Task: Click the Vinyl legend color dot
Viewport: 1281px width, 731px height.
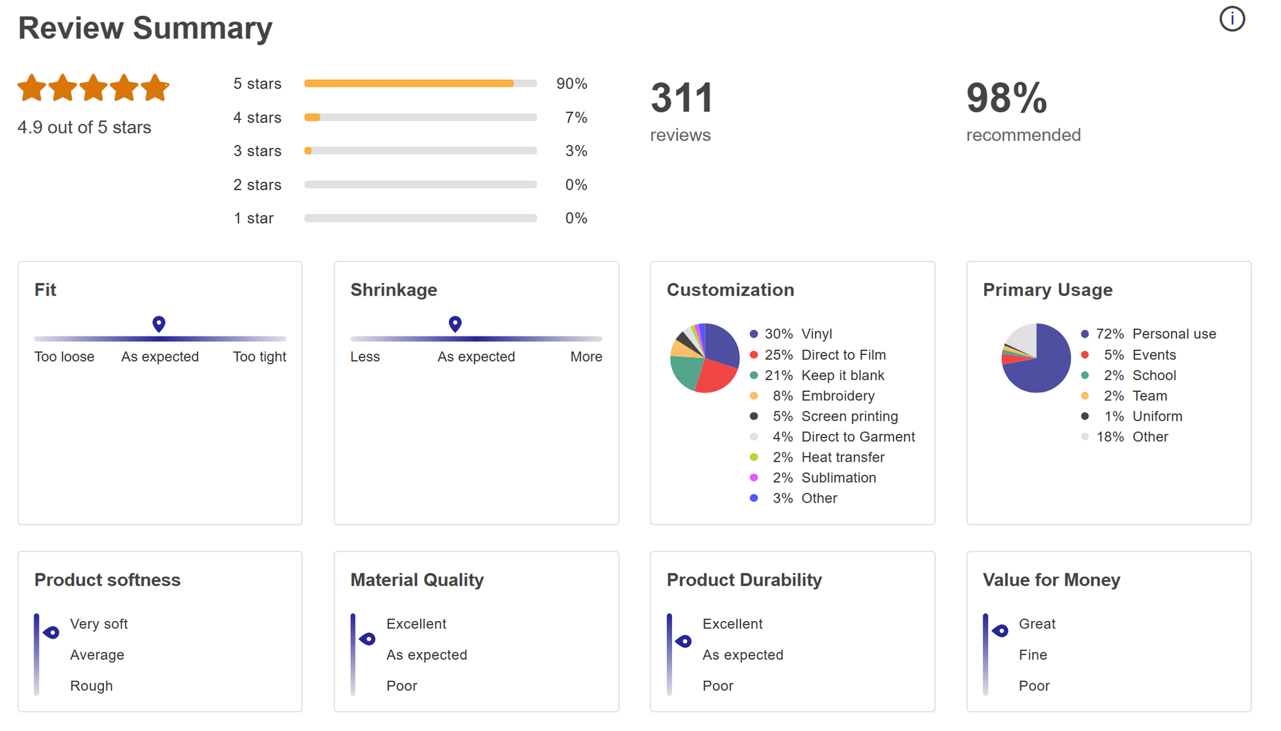Action: pos(754,334)
